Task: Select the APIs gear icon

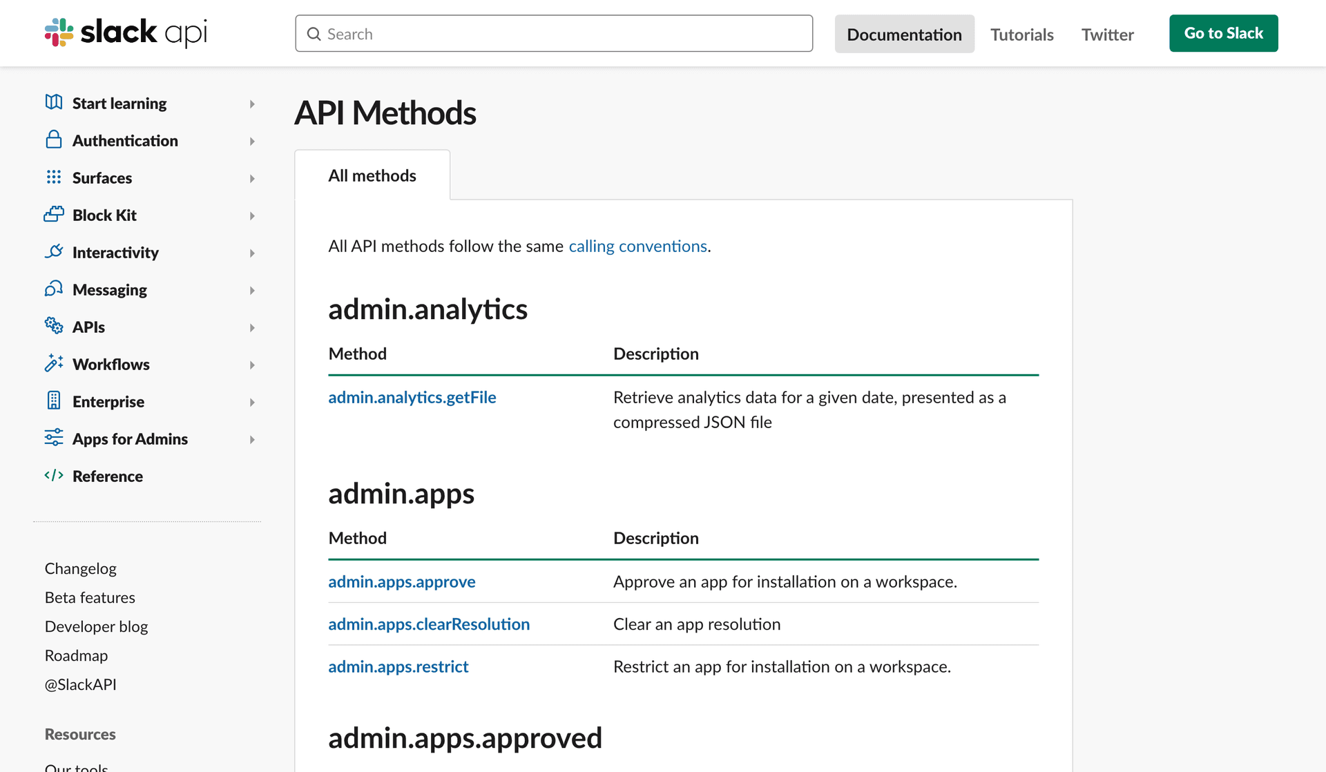Action: pos(54,327)
